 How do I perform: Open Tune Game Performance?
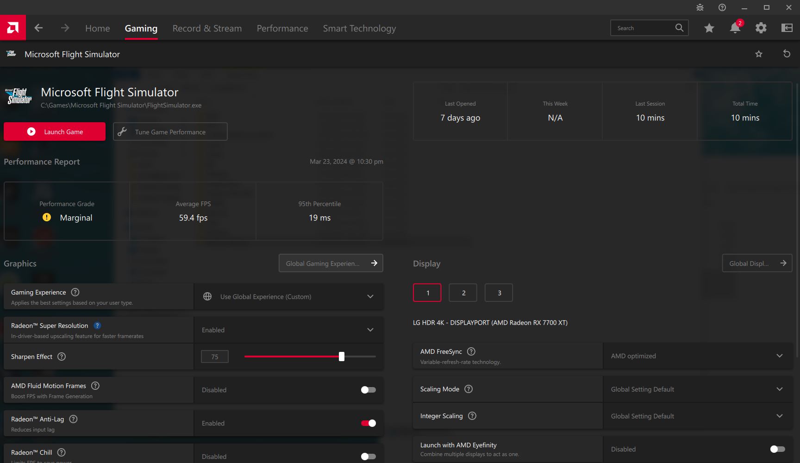coord(170,131)
